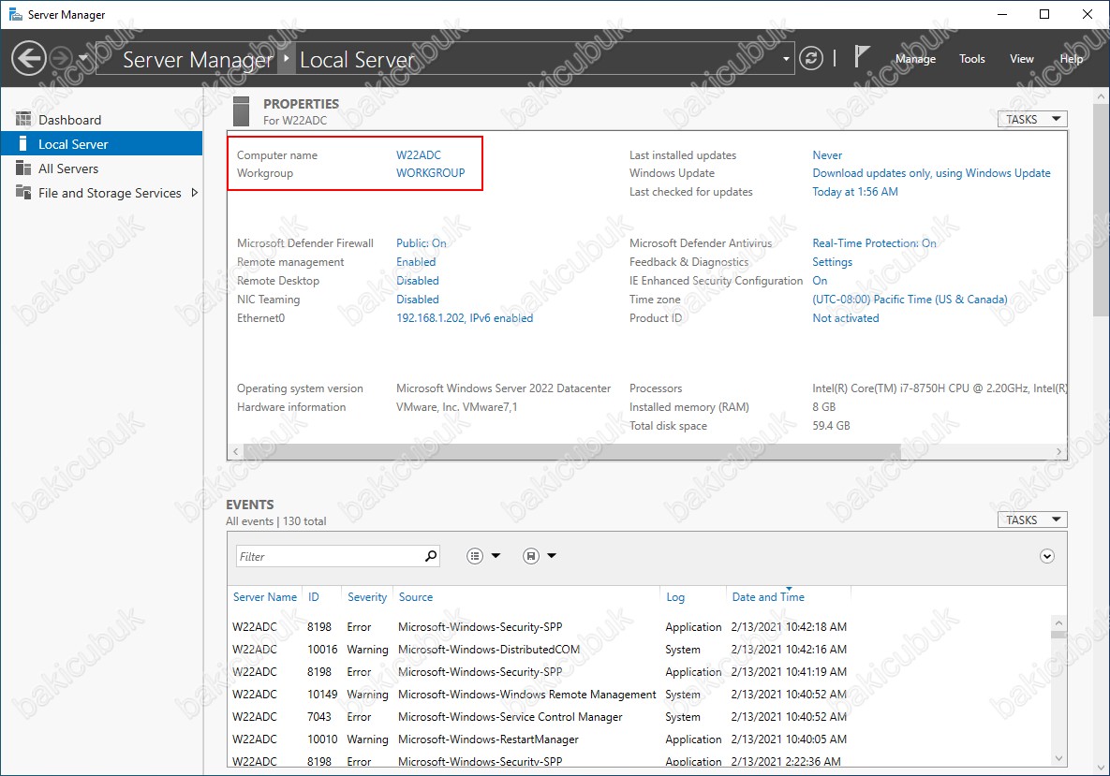
Task: Click the forward navigation arrow
Action: coord(63,59)
